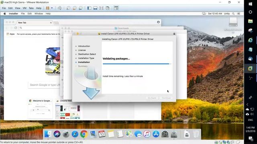Open VMware File menu
The image size is (257, 144).
(x=4, y=8)
